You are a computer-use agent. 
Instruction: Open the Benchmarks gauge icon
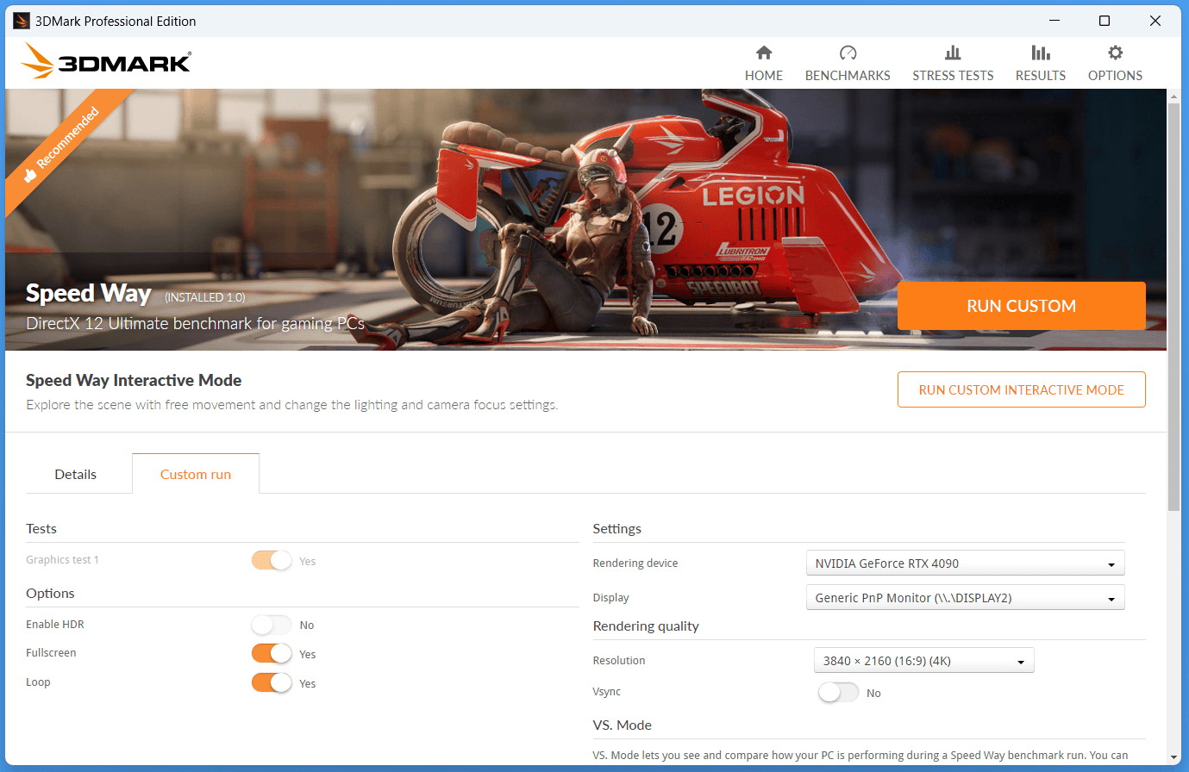click(x=848, y=53)
